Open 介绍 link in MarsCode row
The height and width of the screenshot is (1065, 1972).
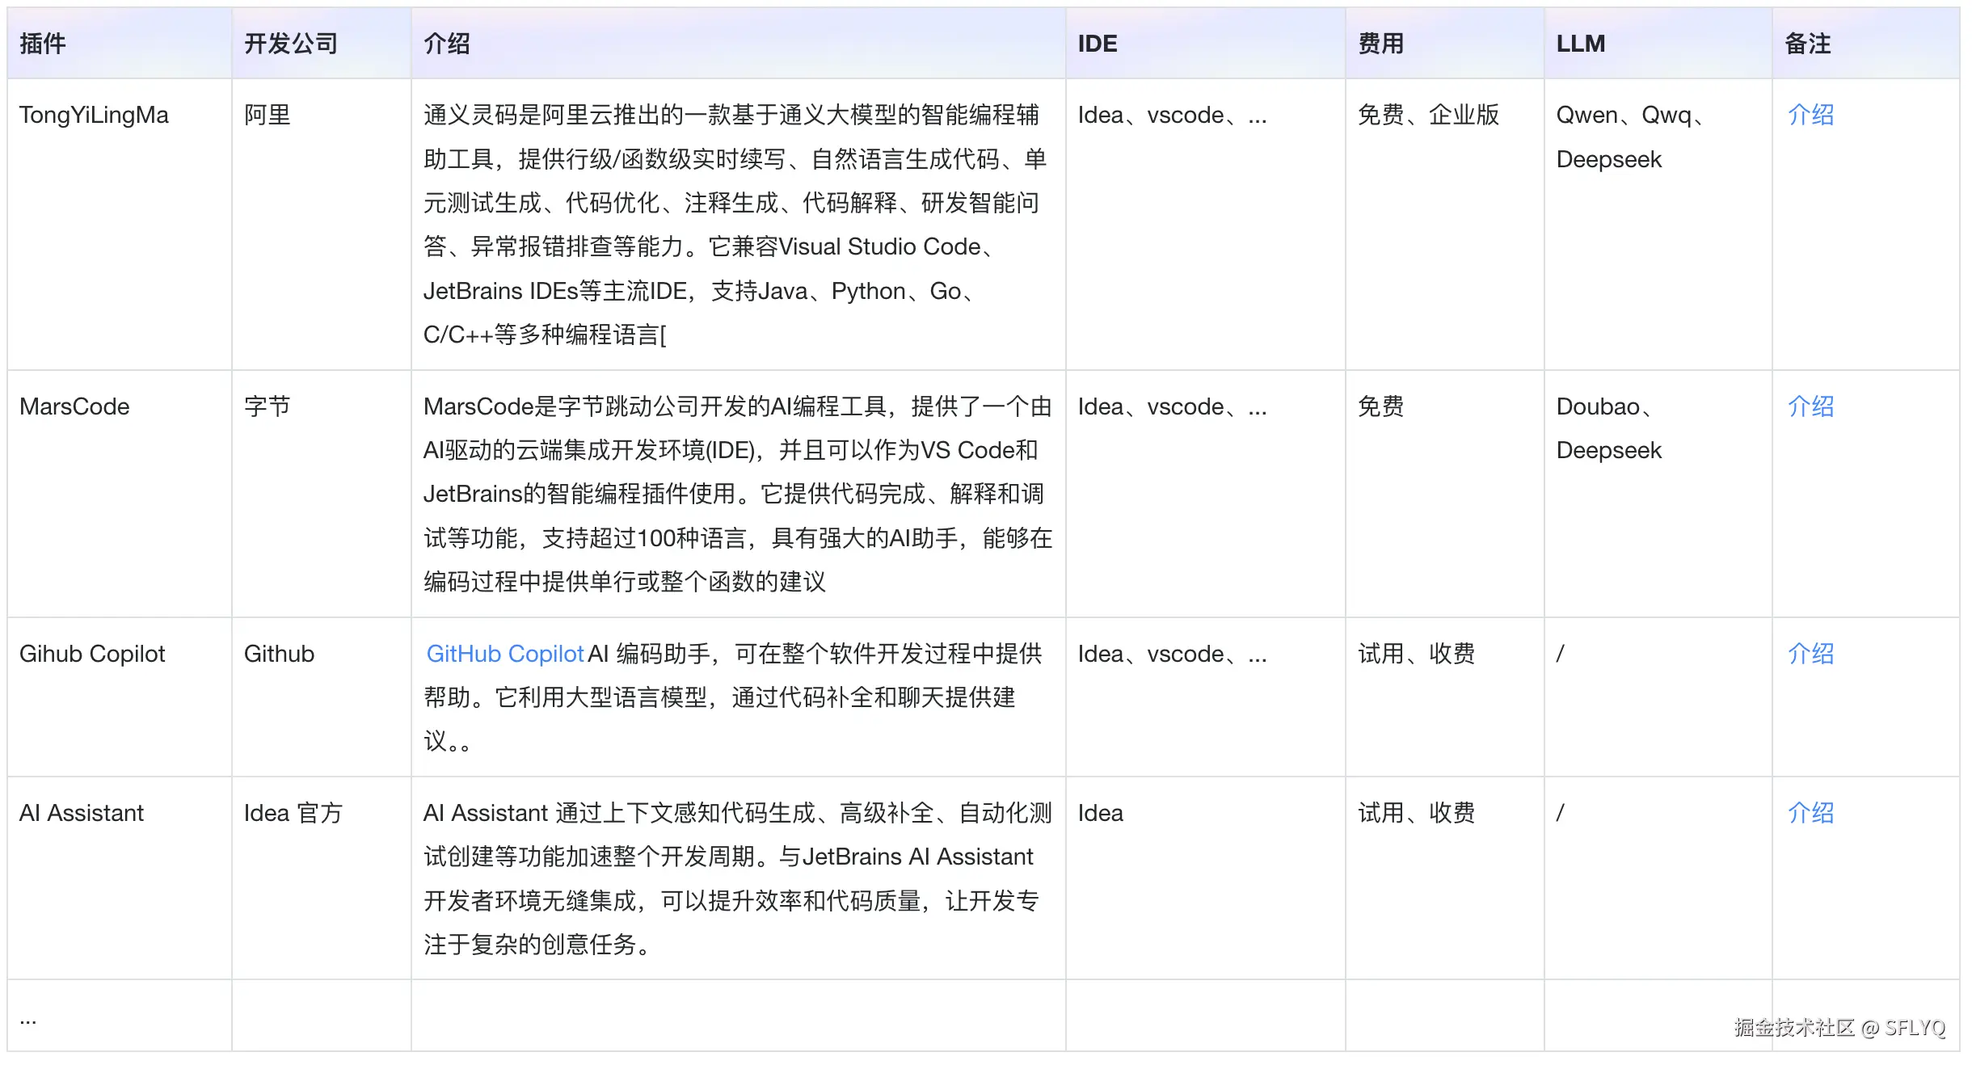[x=1810, y=406]
